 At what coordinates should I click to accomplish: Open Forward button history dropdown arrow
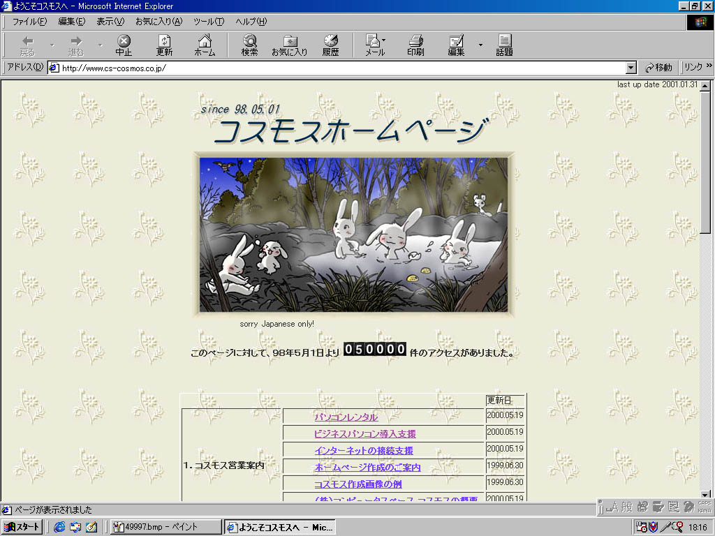(x=101, y=45)
